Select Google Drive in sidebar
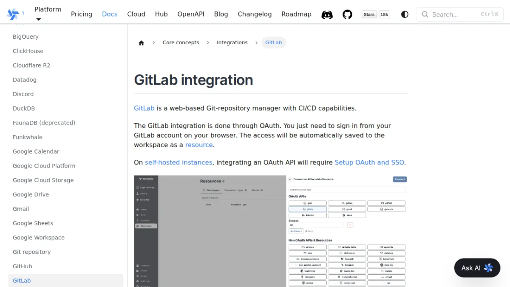Viewport: 510px width, 287px height. tap(65, 194)
